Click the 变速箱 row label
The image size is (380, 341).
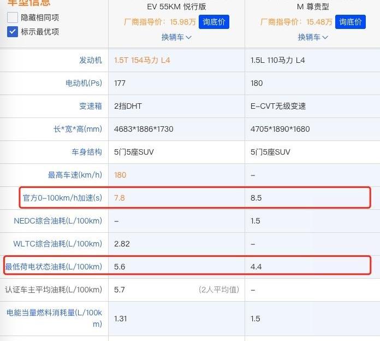pos(91,106)
